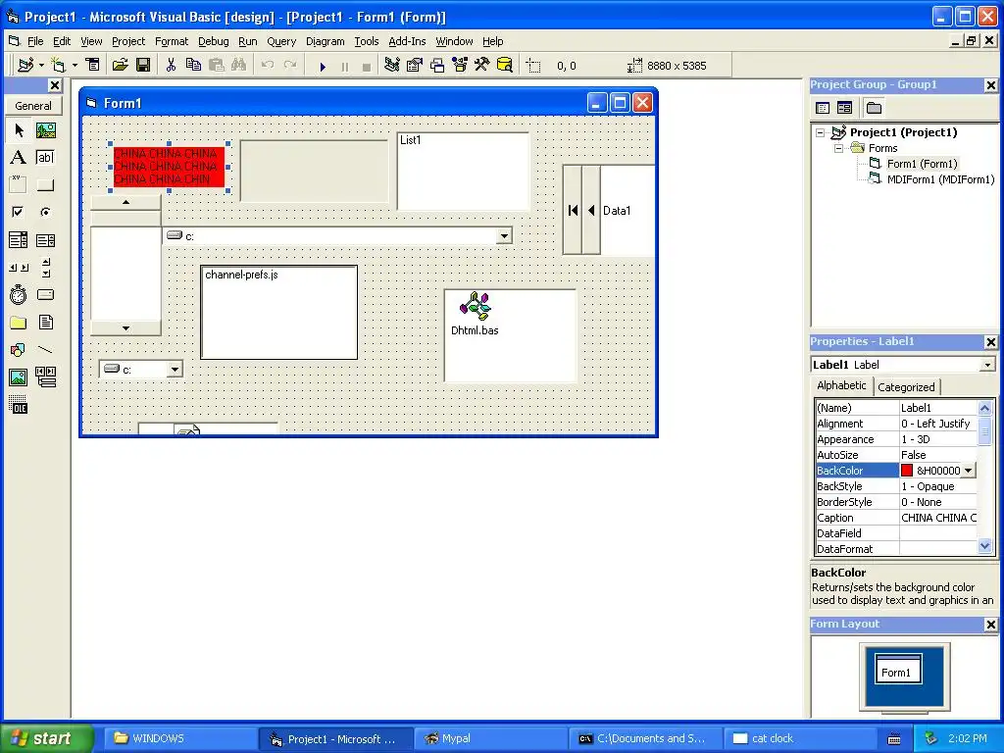Open the Project menu
This screenshot has width=1004, height=753.
point(128,41)
